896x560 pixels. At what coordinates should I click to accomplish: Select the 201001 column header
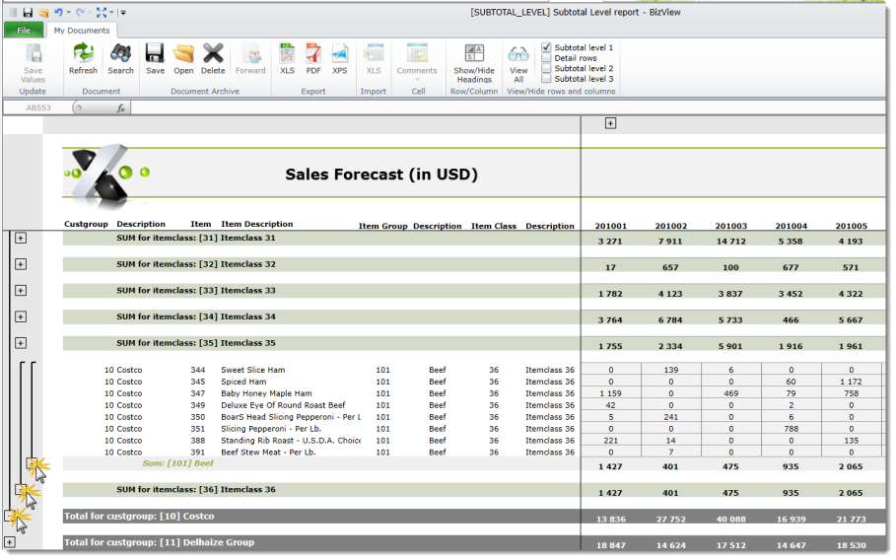[x=610, y=226]
